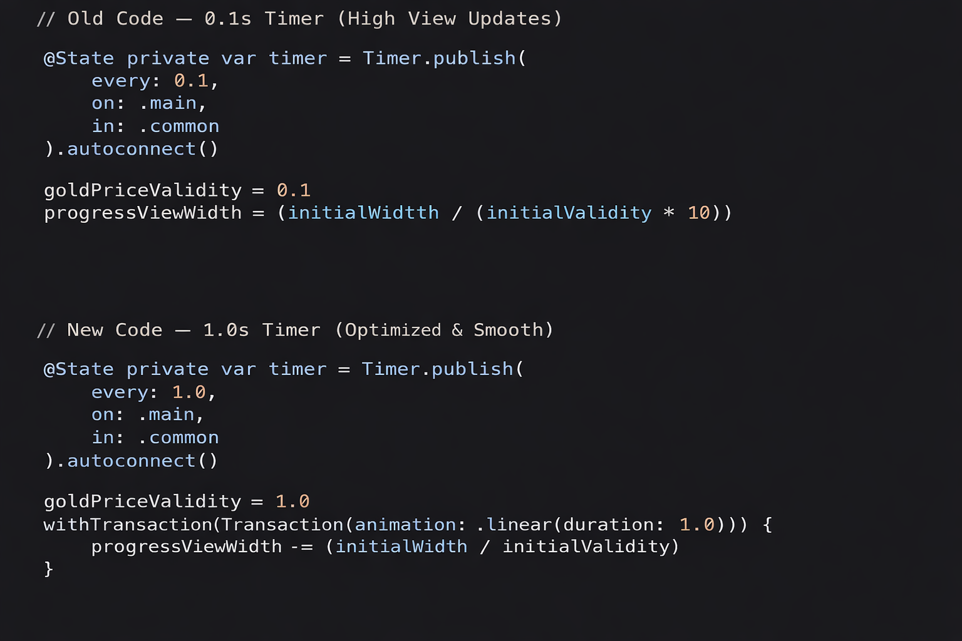
Task: Click "goldPriceValidity" assigned to 1.0
Action: click(142, 501)
